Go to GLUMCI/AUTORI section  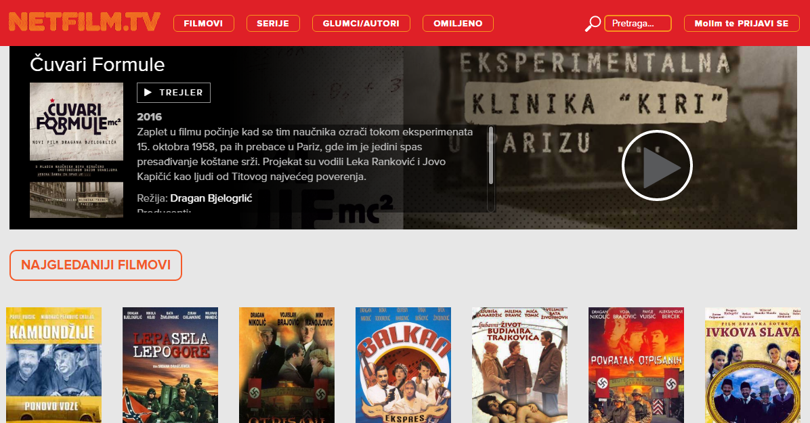click(x=361, y=23)
